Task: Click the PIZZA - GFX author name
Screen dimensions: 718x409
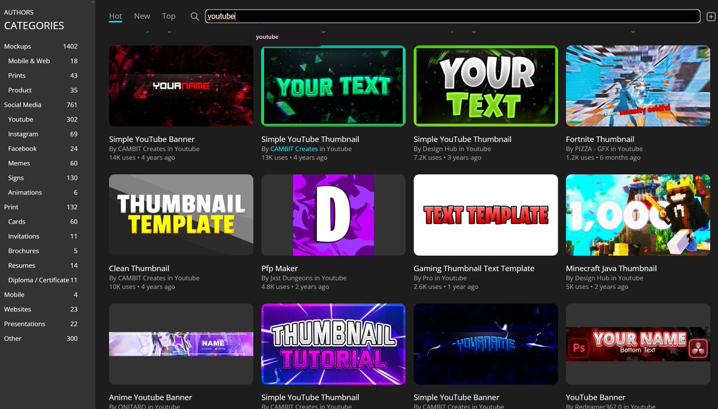Action: pyautogui.click(x=592, y=149)
